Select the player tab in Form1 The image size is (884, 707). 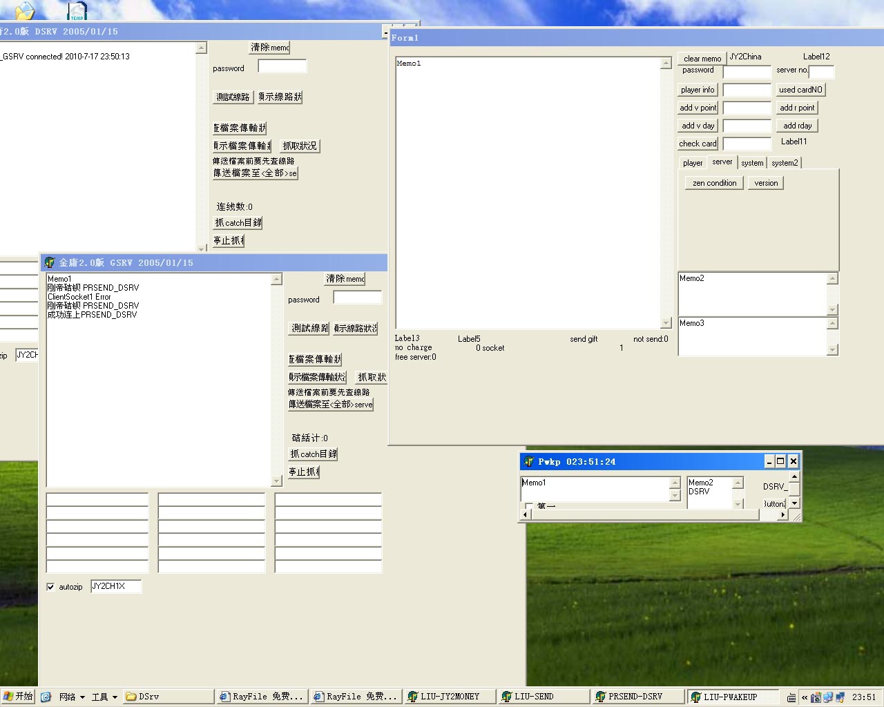point(693,163)
